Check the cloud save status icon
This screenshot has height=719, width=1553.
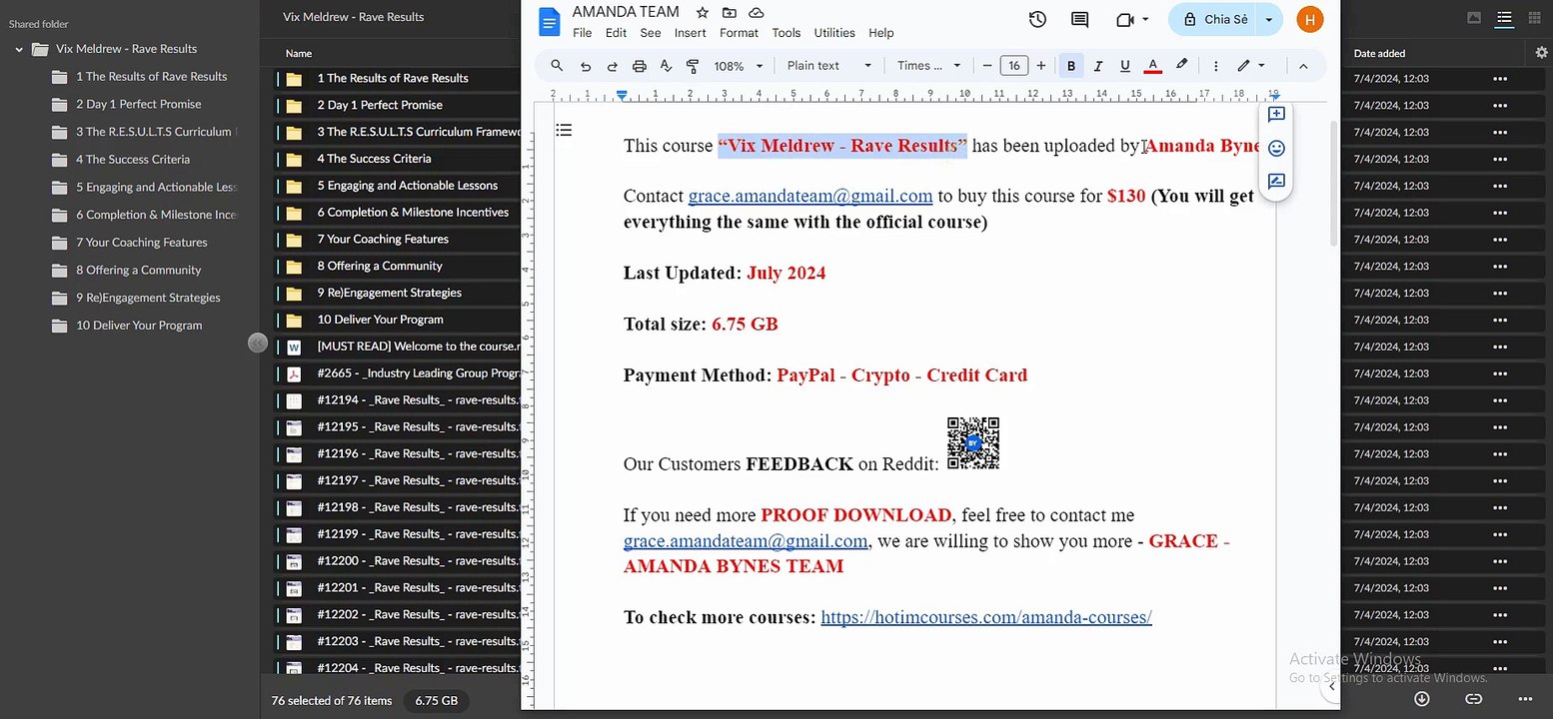[x=757, y=13]
